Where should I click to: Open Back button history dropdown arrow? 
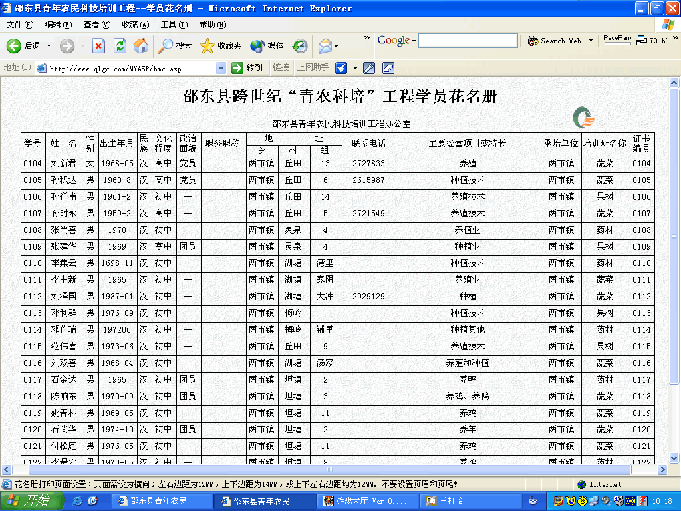coord(49,46)
